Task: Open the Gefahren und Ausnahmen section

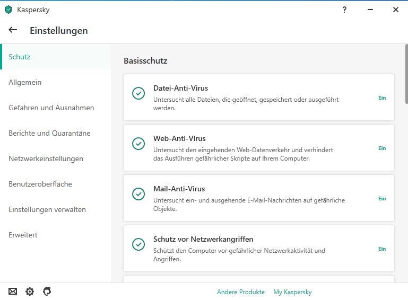Action: [x=51, y=108]
